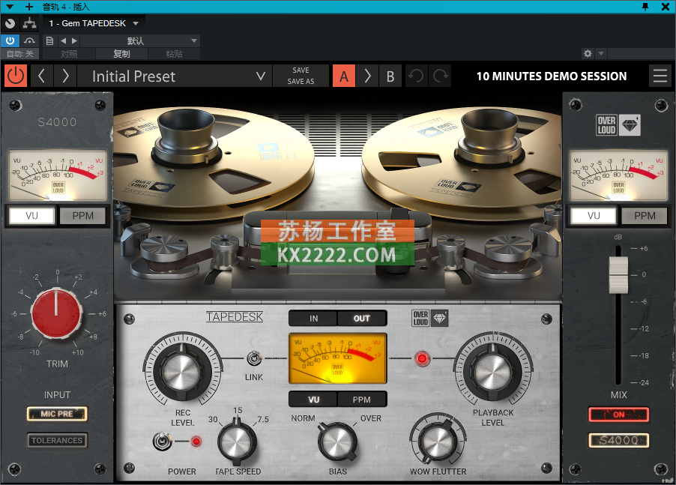Image resolution: width=676 pixels, height=485 pixels.
Task: Click the BIAS selector knob
Action: [x=337, y=443]
